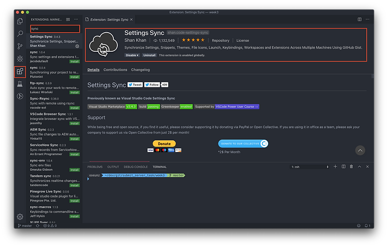Install the ServiceNow Sync extension
Screen dimensions: 388x247
74,154
